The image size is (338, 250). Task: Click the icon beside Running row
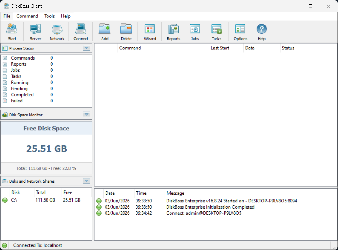(5, 83)
